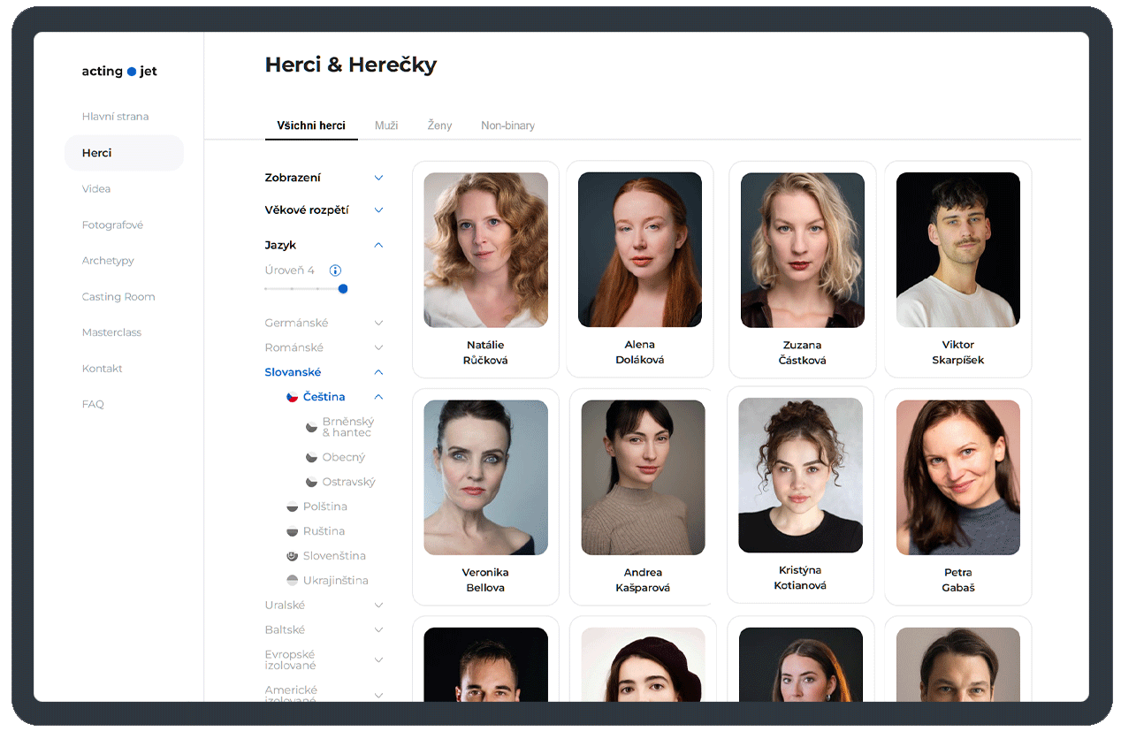1121x739 pixels.
Task: Go to Hlavní strana in sidebar
Action: pos(115,117)
